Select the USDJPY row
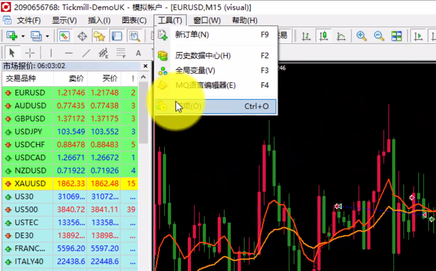 70,131
